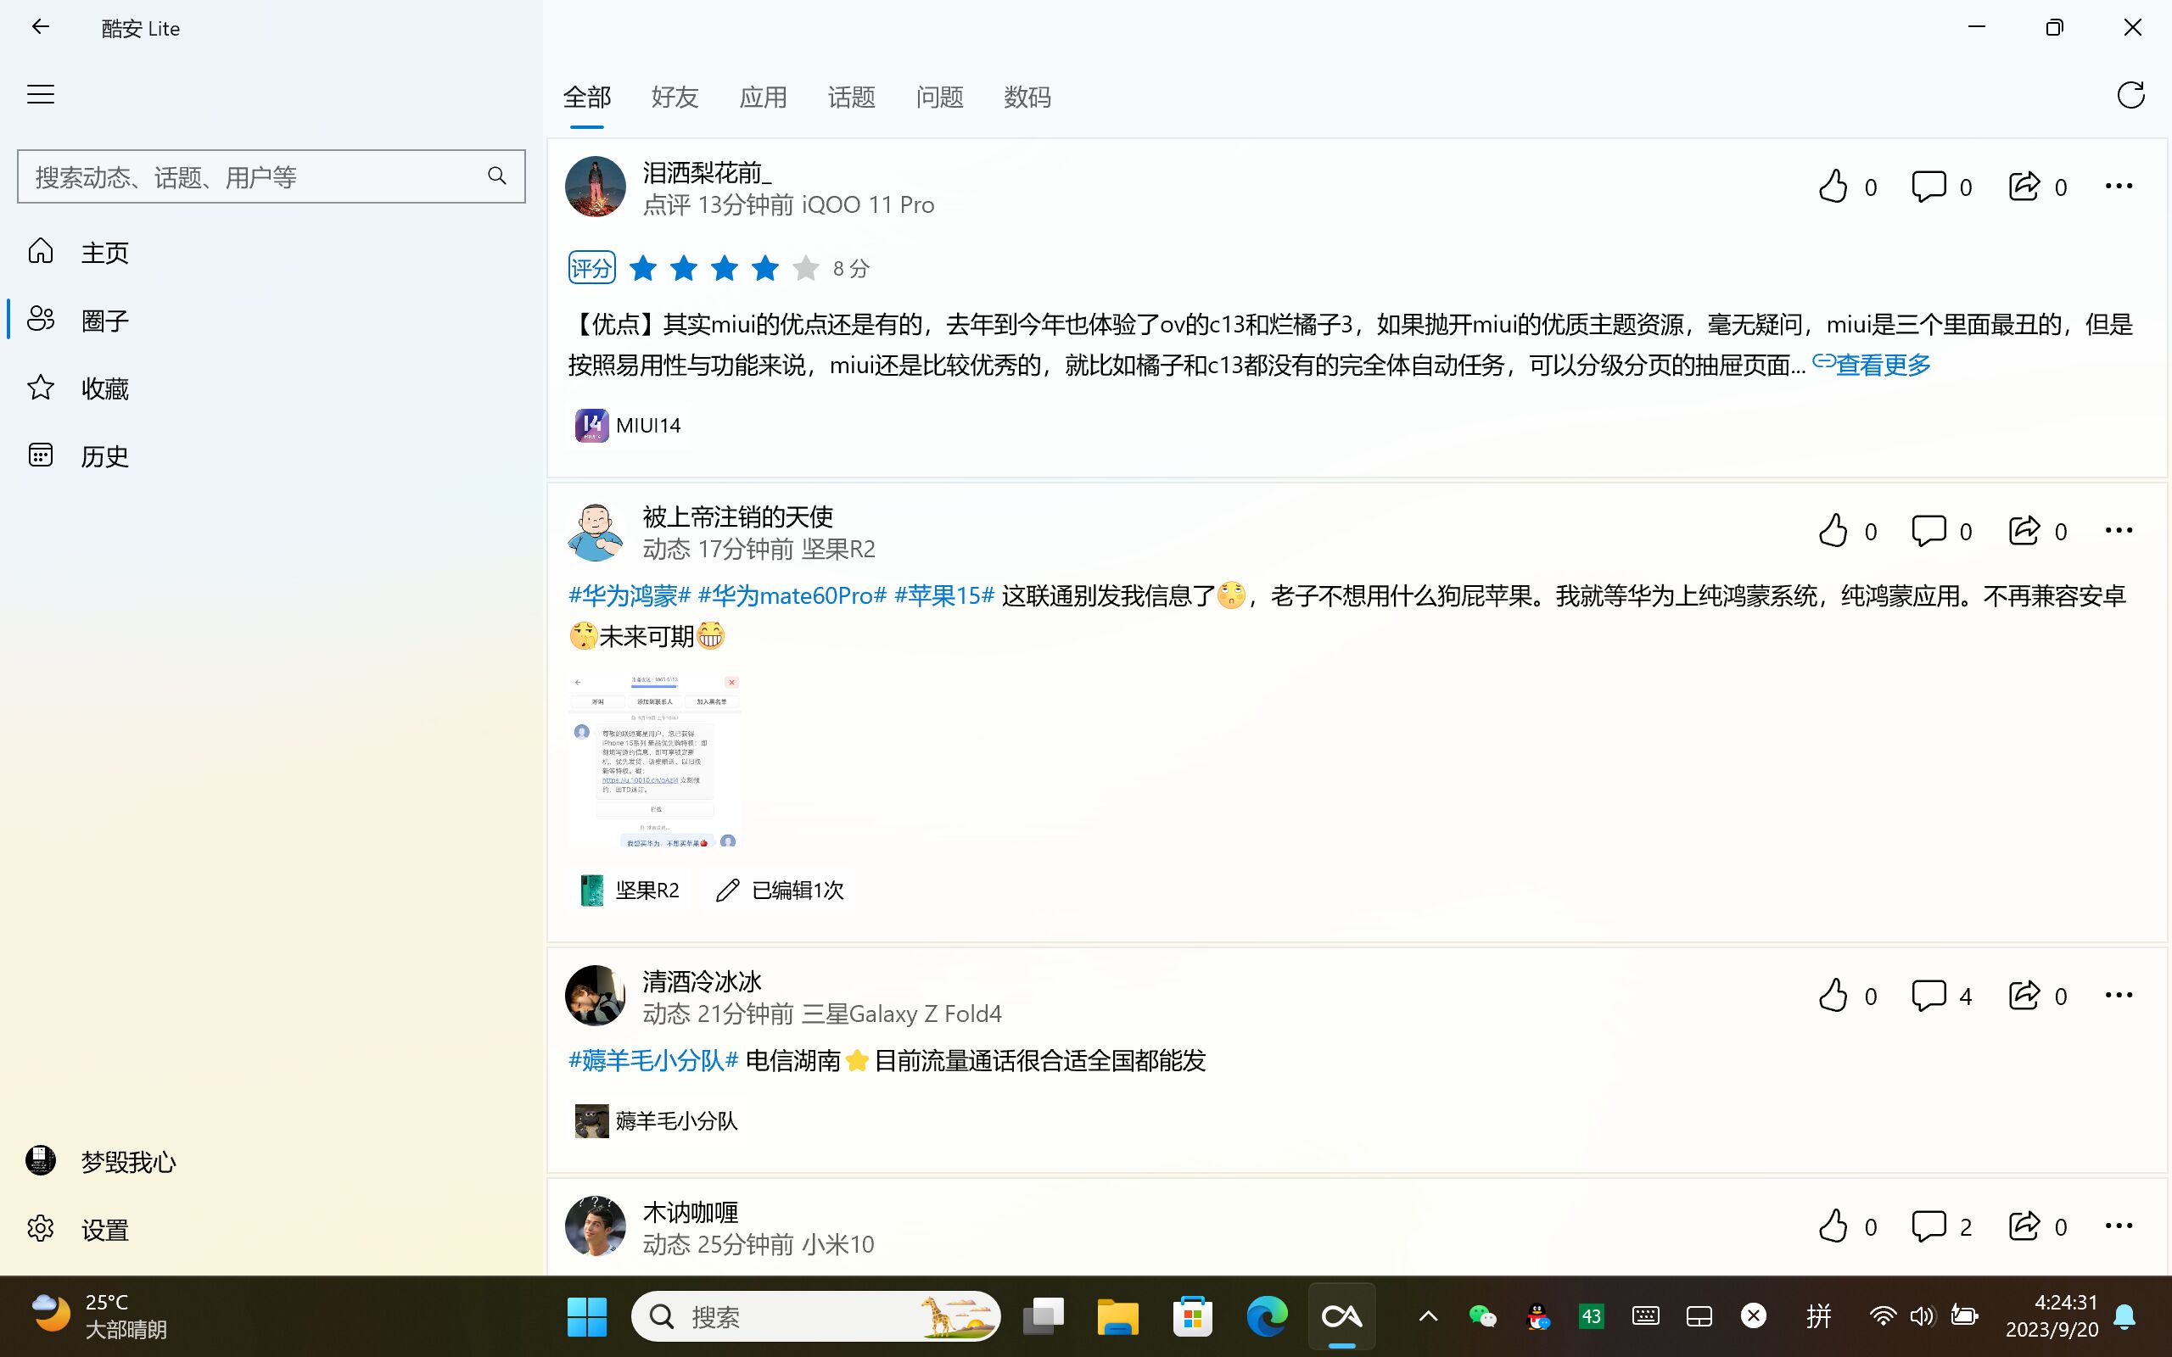This screenshot has height=1357, width=2172.
Task: Open 设置 in sidebar
Action: pyautogui.click(x=271, y=1230)
